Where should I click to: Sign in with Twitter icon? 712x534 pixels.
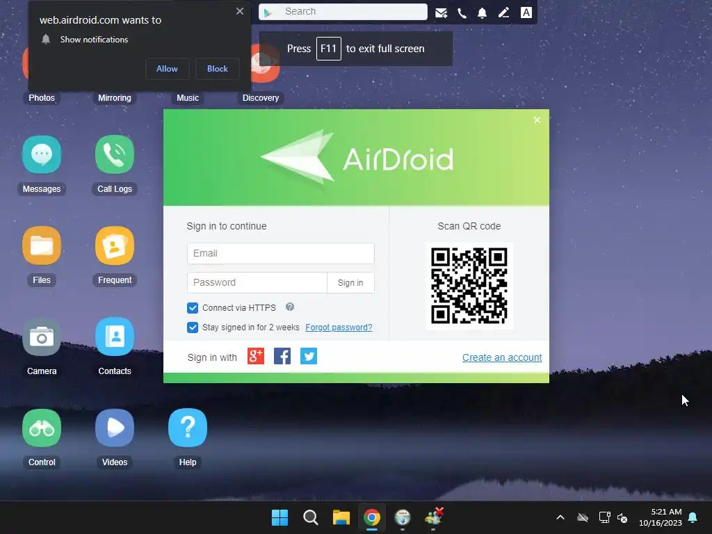pos(309,357)
